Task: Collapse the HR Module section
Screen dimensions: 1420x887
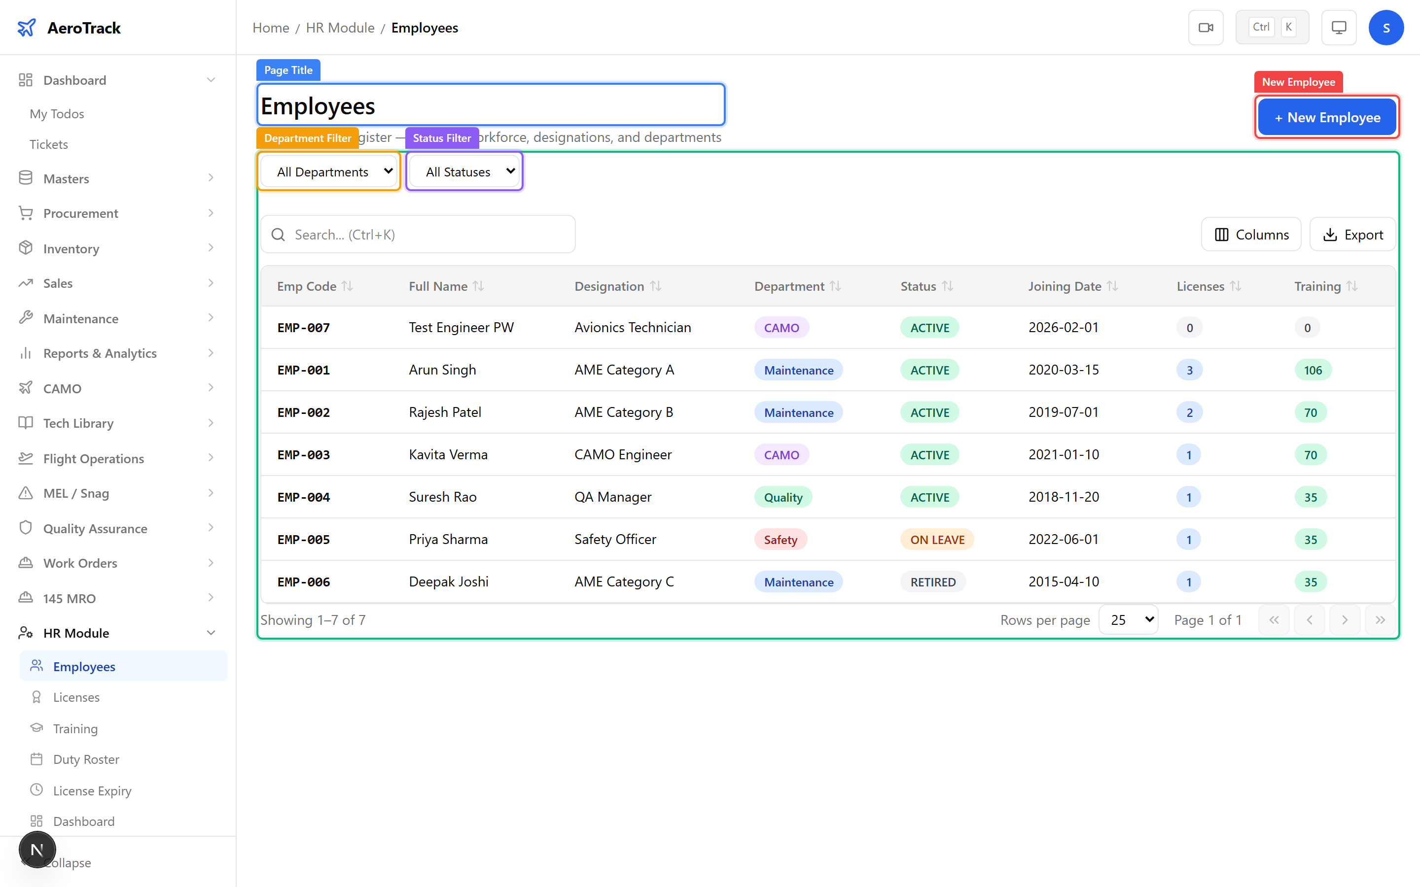Action: tap(211, 632)
